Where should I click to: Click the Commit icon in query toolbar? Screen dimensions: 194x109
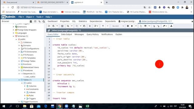click(x=154, y=26)
